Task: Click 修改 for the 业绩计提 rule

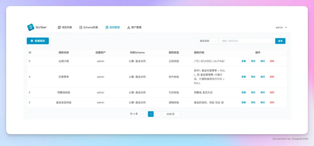Action: [x=253, y=61]
